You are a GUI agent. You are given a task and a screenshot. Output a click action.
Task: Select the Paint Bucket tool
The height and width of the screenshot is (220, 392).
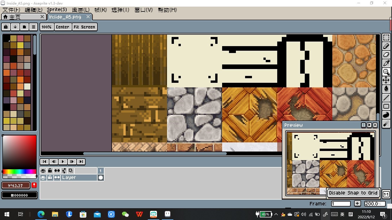386,89
